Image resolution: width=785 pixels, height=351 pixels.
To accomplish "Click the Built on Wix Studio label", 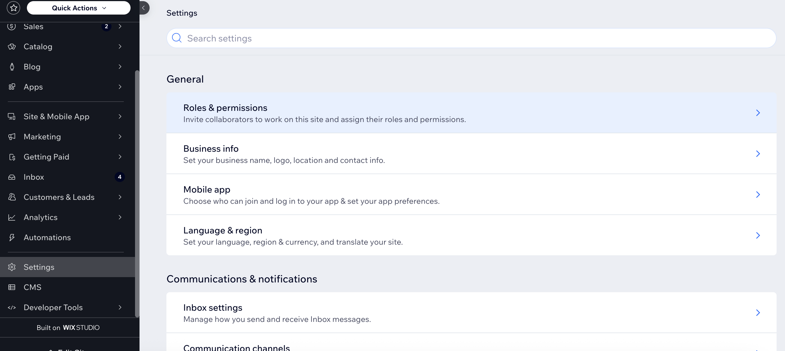I will pyautogui.click(x=68, y=327).
